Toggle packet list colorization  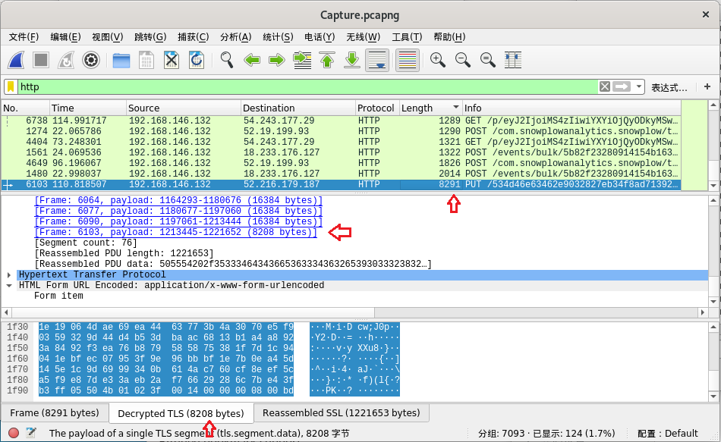pyautogui.click(x=408, y=60)
